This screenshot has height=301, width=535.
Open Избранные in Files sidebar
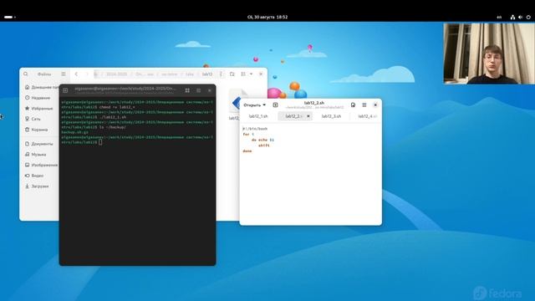tap(41, 109)
